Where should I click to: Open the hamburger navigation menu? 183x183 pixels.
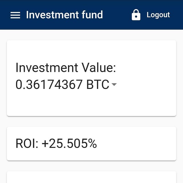click(x=15, y=15)
